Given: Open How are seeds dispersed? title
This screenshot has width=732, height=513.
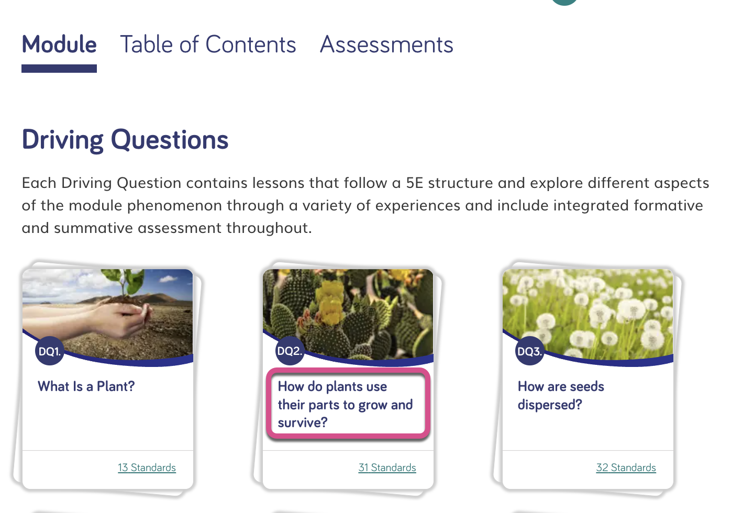Looking at the screenshot, I should 561,395.
